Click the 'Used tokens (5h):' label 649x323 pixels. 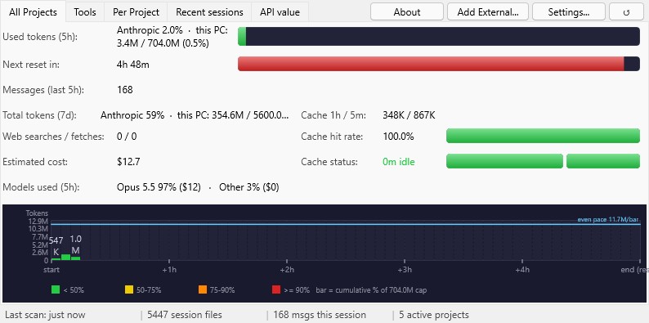(40, 37)
